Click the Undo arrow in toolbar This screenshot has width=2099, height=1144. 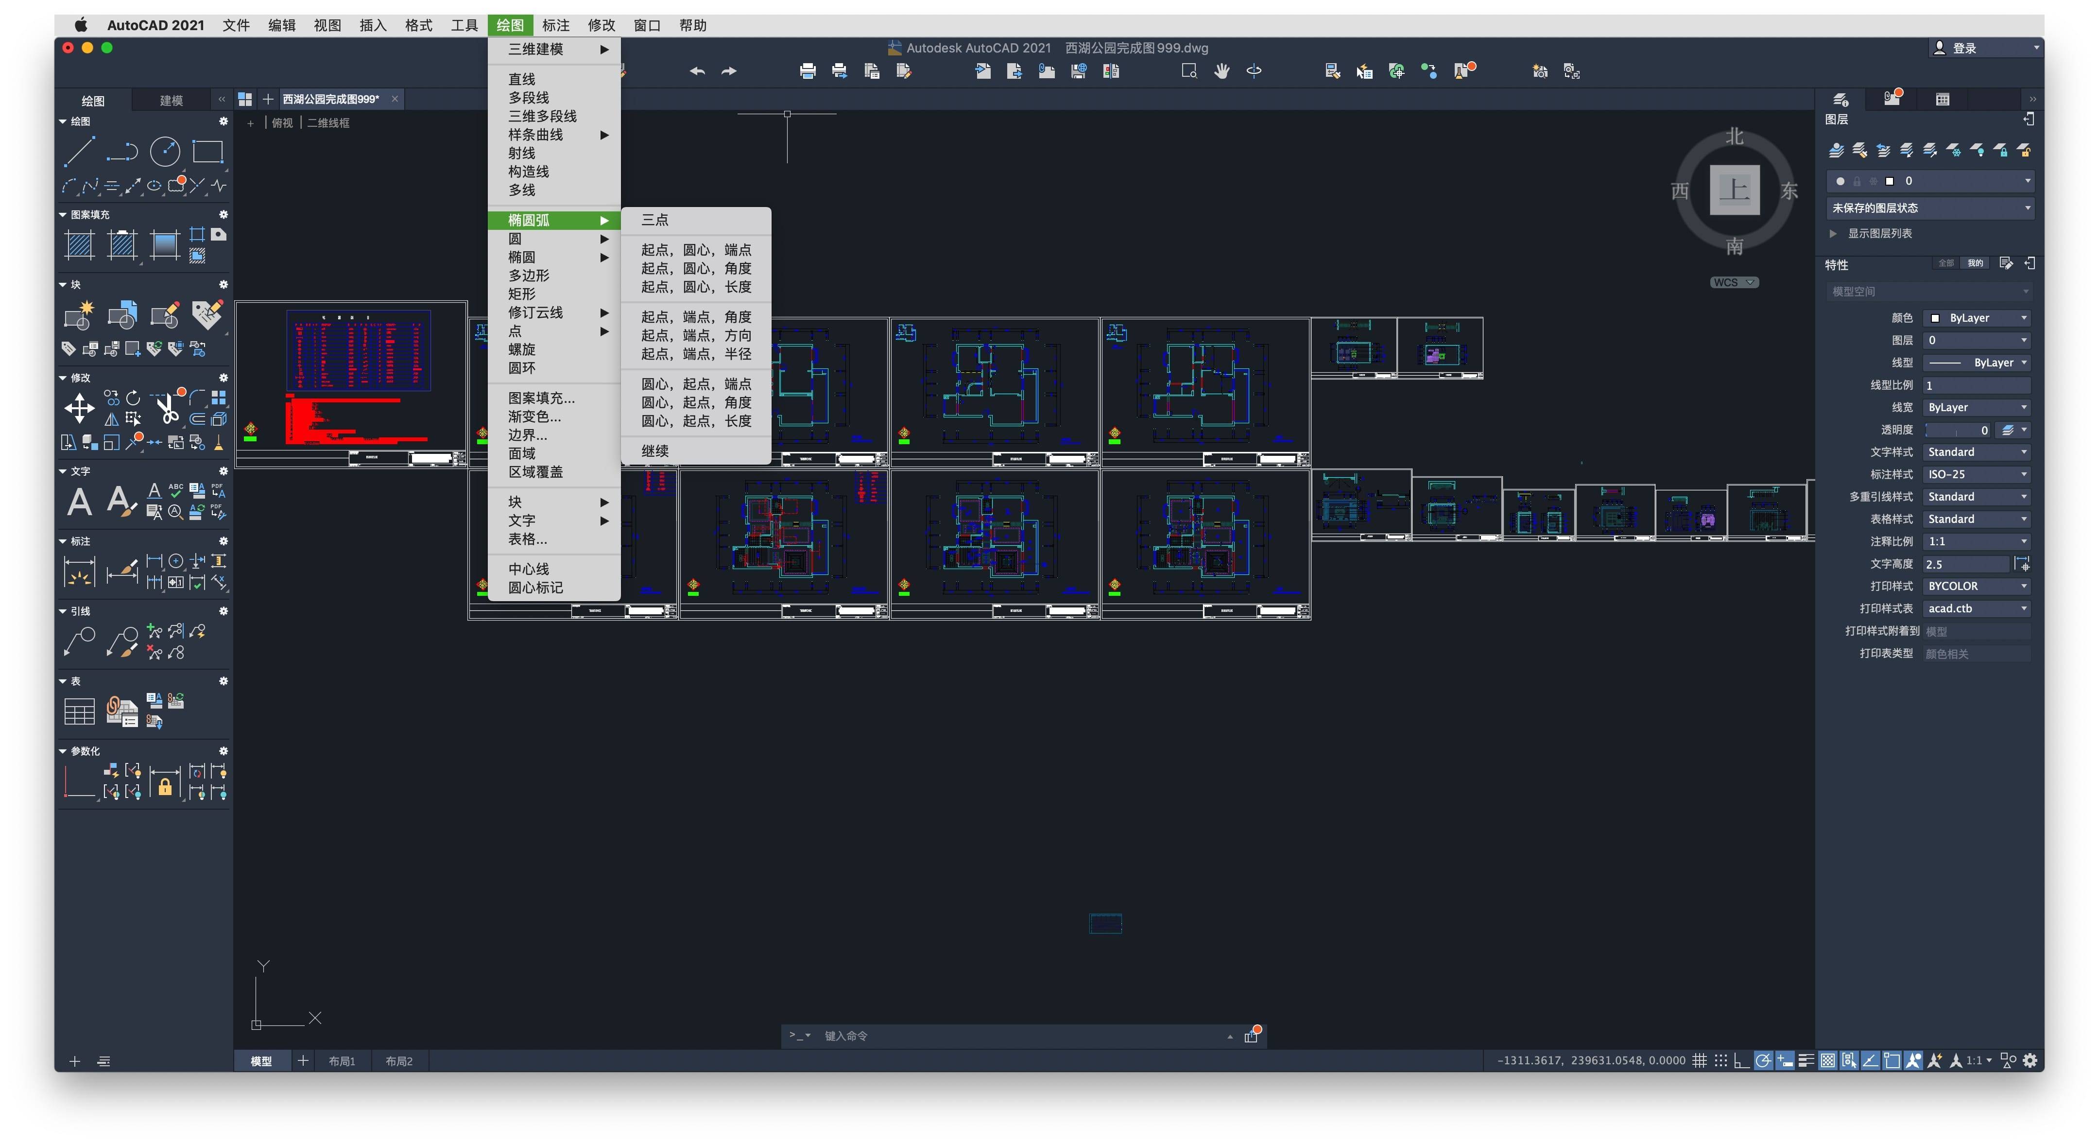tap(697, 72)
